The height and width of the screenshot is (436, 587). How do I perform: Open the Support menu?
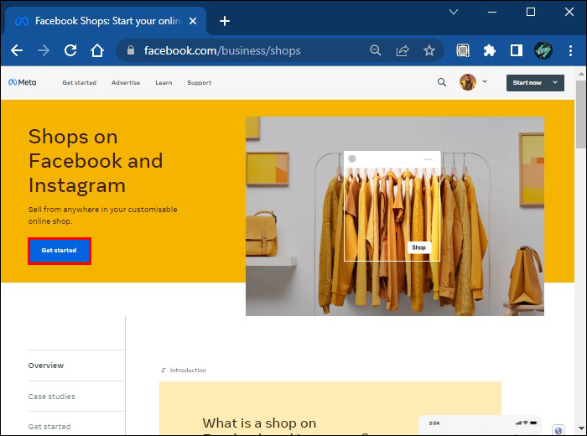click(x=200, y=83)
